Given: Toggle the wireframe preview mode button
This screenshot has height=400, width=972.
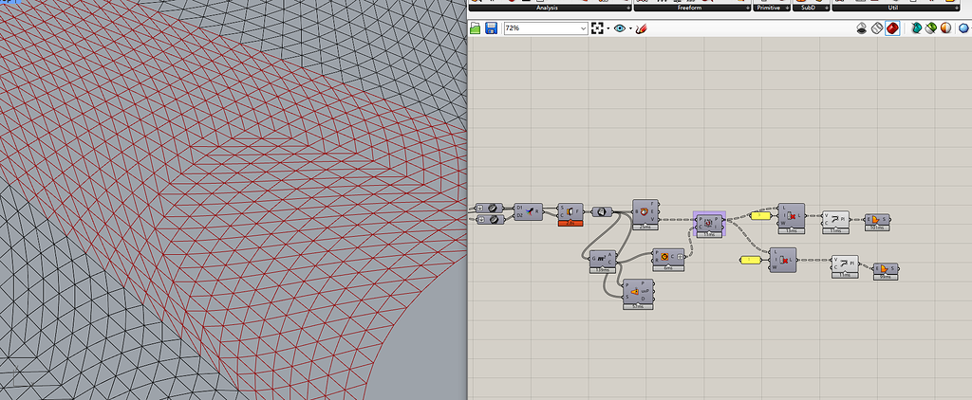Looking at the screenshot, I should [877, 28].
